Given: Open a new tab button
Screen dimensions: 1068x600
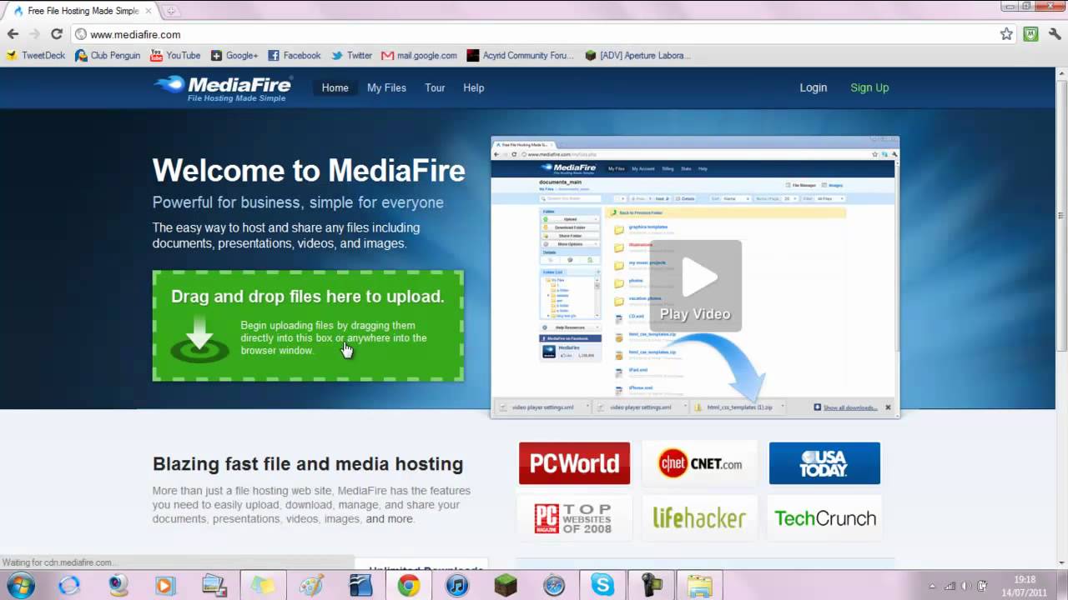Looking at the screenshot, I should (171, 11).
